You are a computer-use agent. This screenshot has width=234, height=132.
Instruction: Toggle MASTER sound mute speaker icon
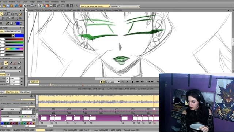click(x=31, y=96)
